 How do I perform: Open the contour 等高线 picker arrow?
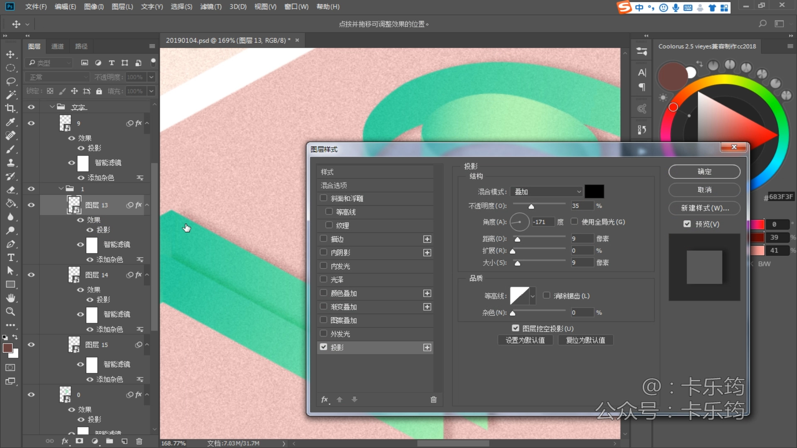(533, 296)
